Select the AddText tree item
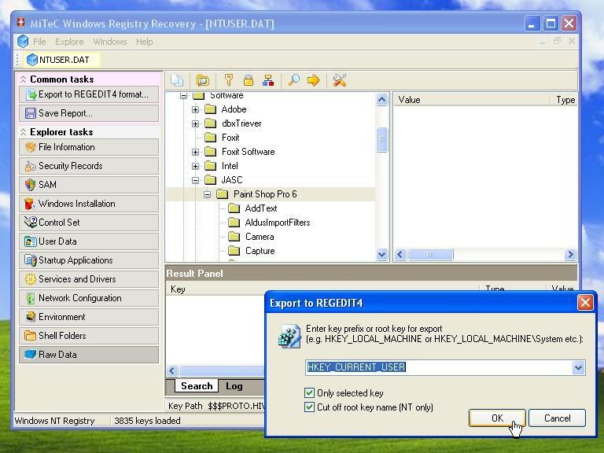Screen dimensions: 604x453 [x=261, y=208]
